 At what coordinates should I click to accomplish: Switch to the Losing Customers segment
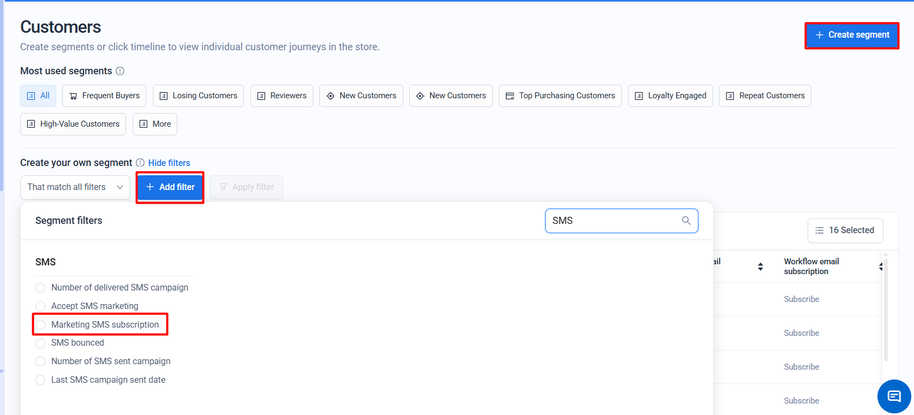[x=198, y=96]
